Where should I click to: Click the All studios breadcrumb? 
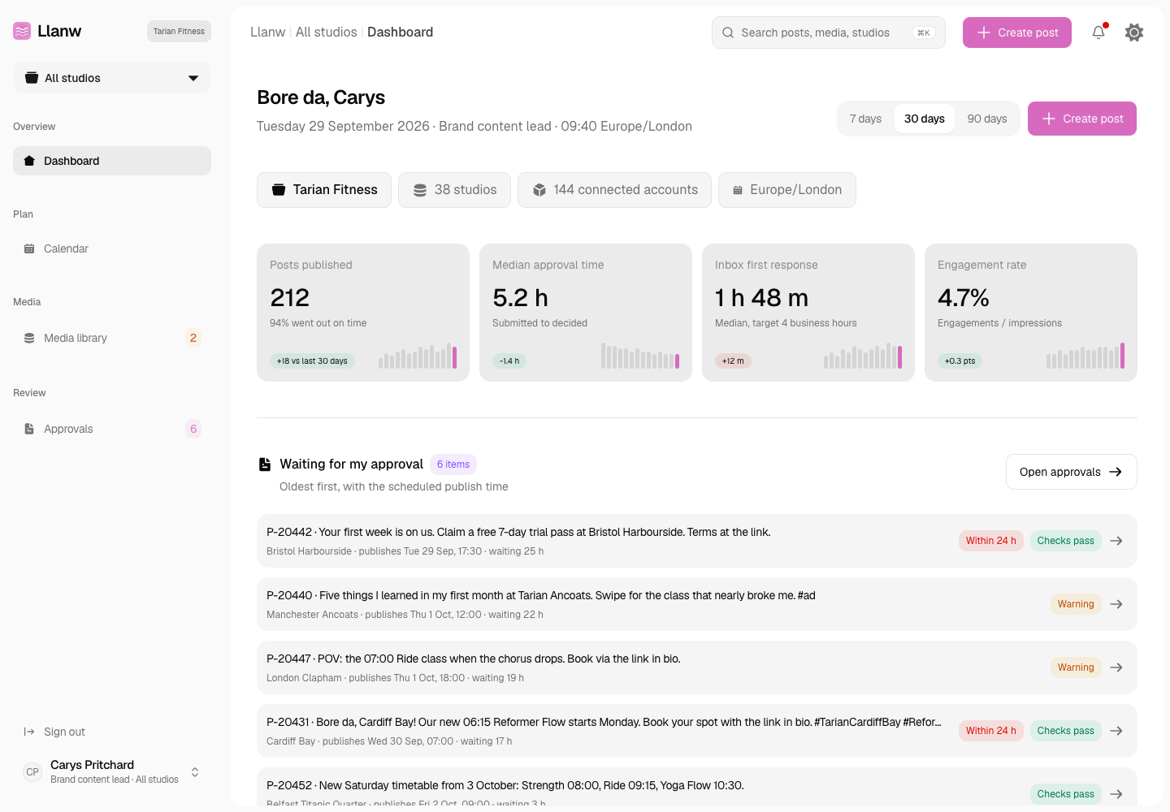327,32
